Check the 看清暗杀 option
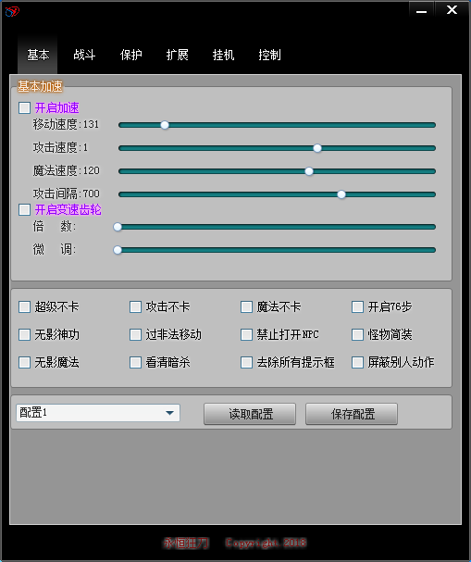This screenshot has width=471, height=562. pyautogui.click(x=135, y=362)
